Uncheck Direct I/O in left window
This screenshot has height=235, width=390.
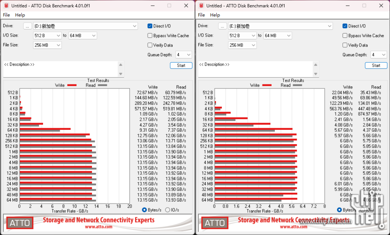150,26
